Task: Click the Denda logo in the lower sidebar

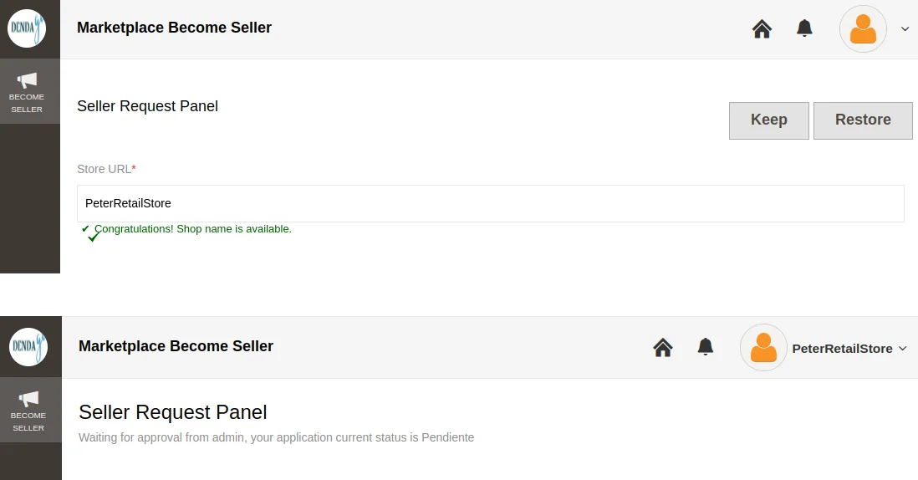Action: 28,346
